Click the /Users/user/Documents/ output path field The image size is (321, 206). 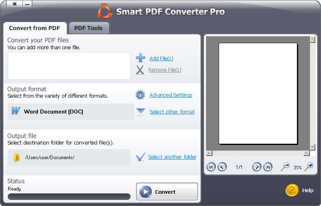click(69, 158)
